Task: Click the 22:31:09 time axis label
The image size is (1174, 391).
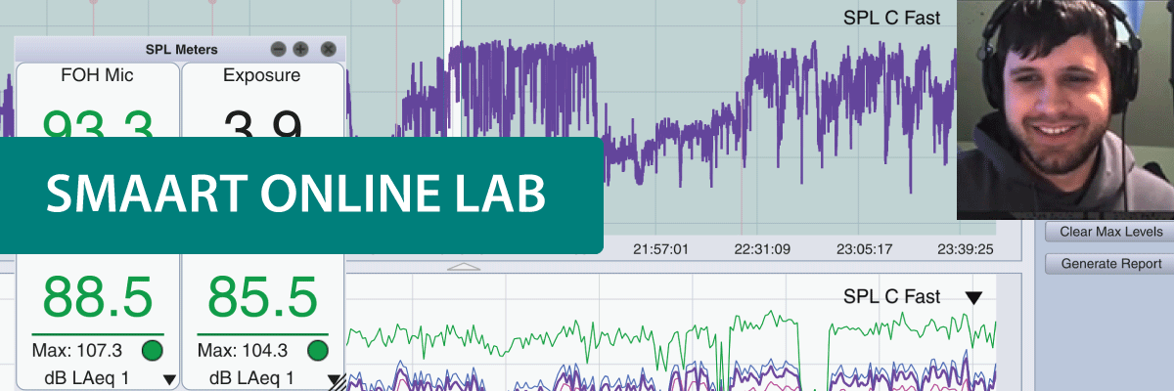Action: pos(762,248)
